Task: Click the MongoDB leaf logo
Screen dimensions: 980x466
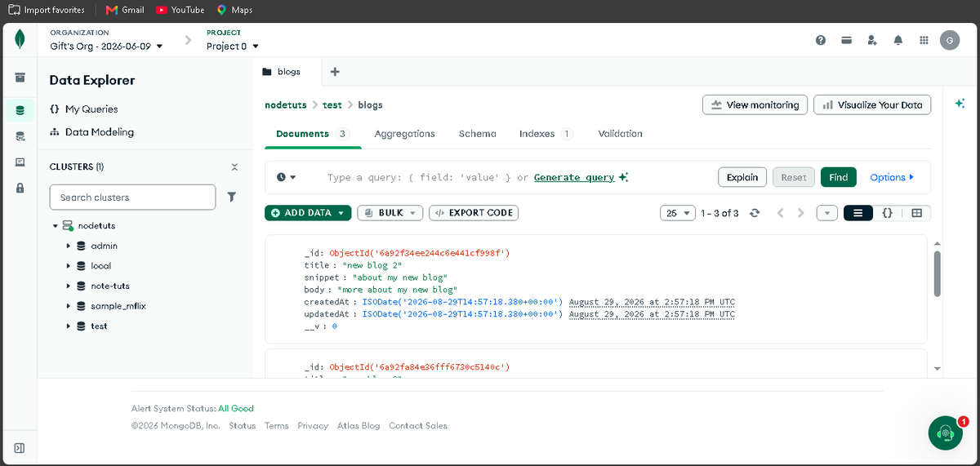Action: 20,40
